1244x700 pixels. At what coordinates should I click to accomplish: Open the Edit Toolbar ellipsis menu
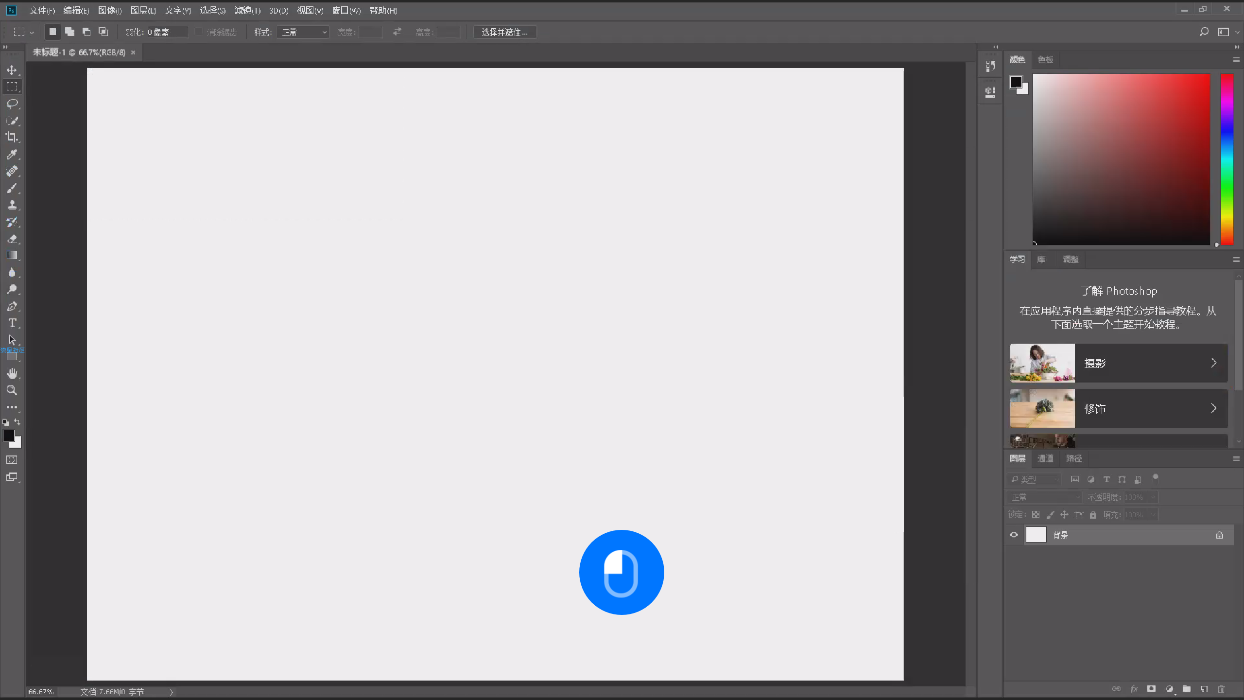[12, 407]
